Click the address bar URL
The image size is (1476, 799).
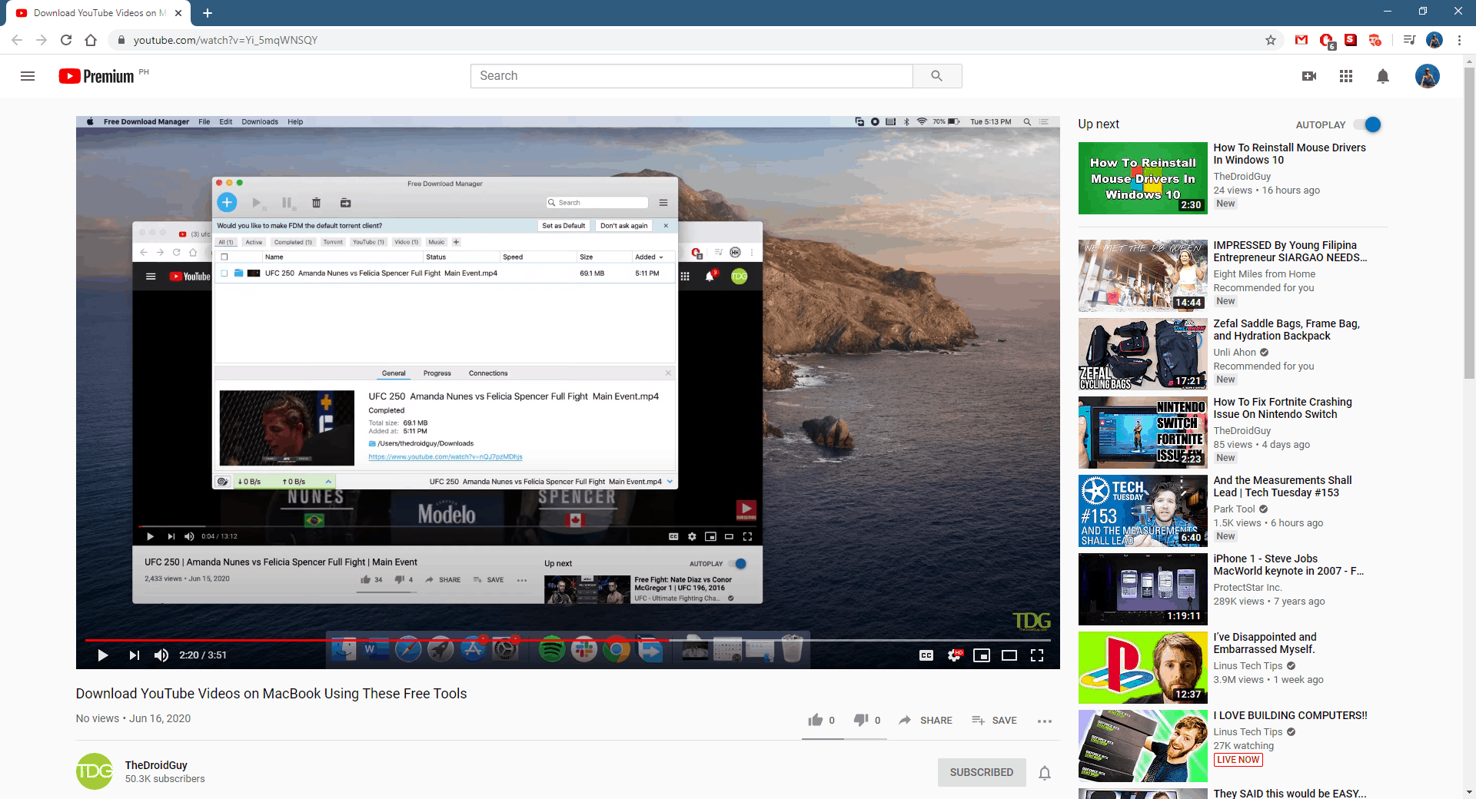tap(225, 40)
